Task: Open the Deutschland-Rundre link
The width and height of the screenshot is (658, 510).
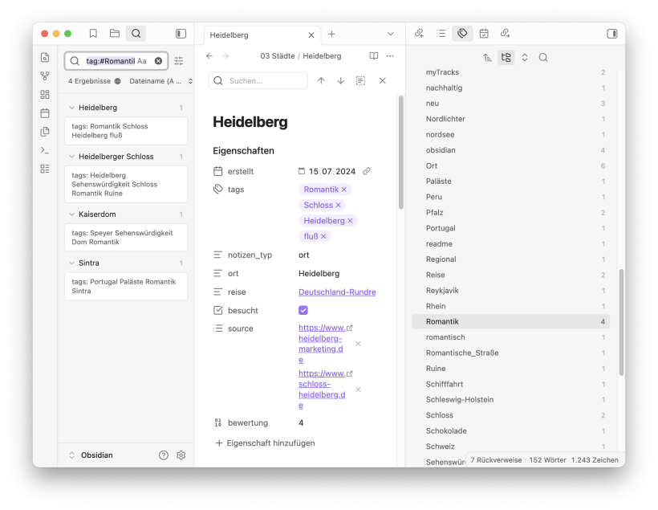Action: (x=337, y=292)
